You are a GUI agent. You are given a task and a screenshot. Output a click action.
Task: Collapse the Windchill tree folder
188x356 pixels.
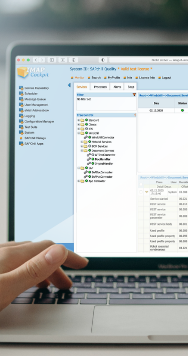point(79,133)
